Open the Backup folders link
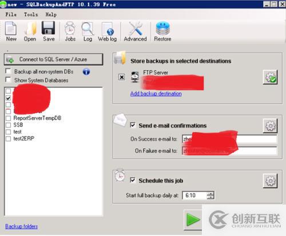286x236 pixels. (x=22, y=226)
